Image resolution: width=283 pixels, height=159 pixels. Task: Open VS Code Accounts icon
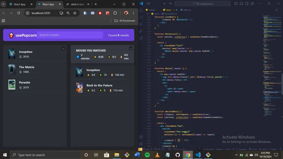coord(141,137)
